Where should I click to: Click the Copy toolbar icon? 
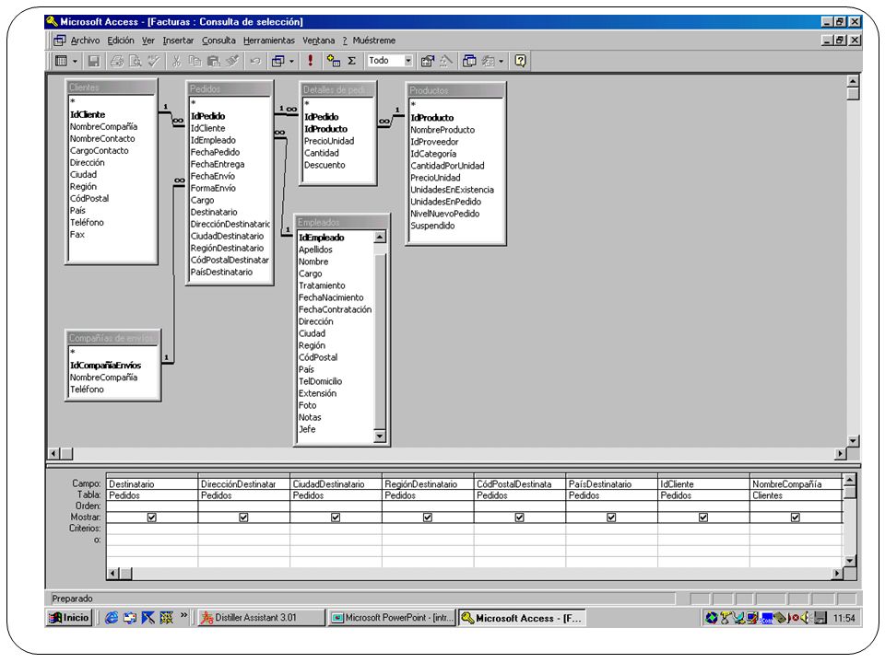pyautogui.click(x=195, y=61)
